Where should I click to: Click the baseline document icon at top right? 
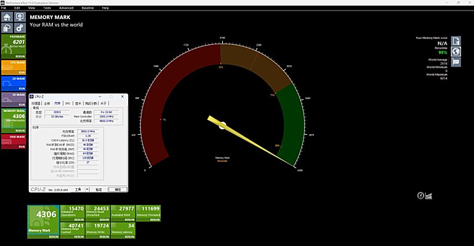click(x=456, y=41)
